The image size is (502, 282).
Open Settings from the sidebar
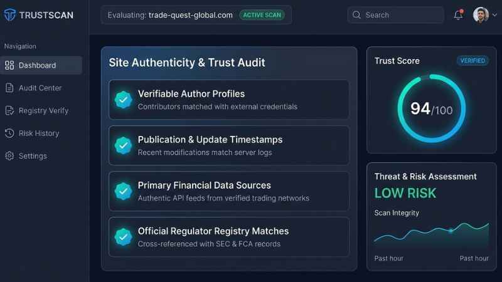[x=41, y=156]
